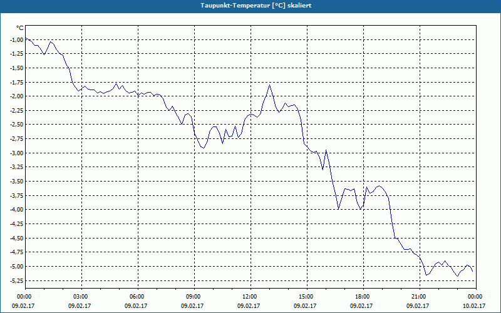Select the -4,00 y-axis label
The image size is (501, 313).
point(17,210)
